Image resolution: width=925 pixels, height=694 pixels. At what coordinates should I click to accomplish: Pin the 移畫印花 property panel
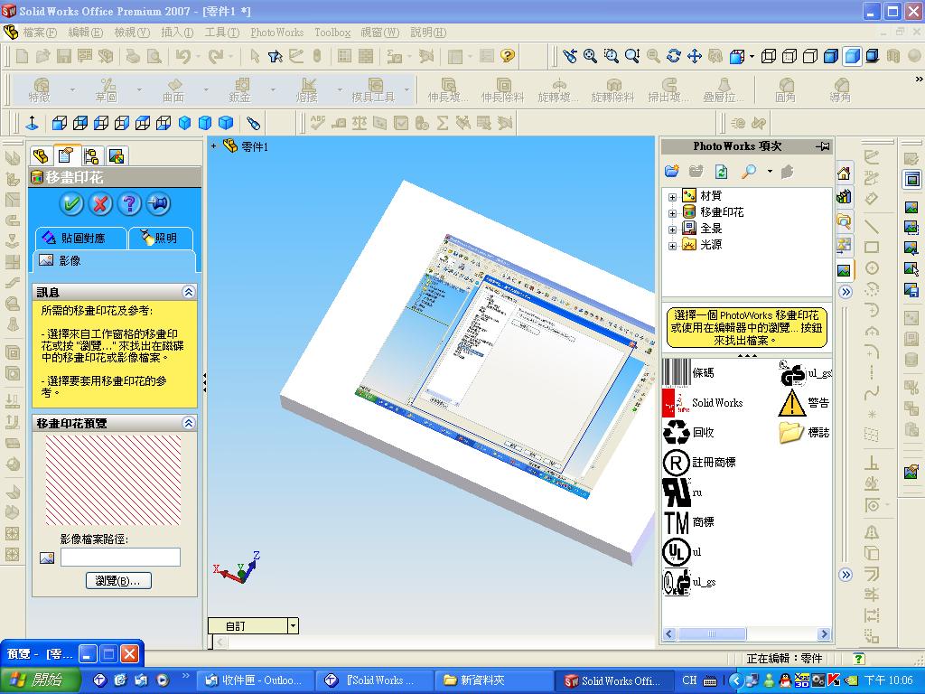coord(158,203)
